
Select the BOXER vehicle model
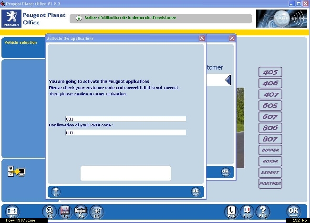(x=270, y=162)
